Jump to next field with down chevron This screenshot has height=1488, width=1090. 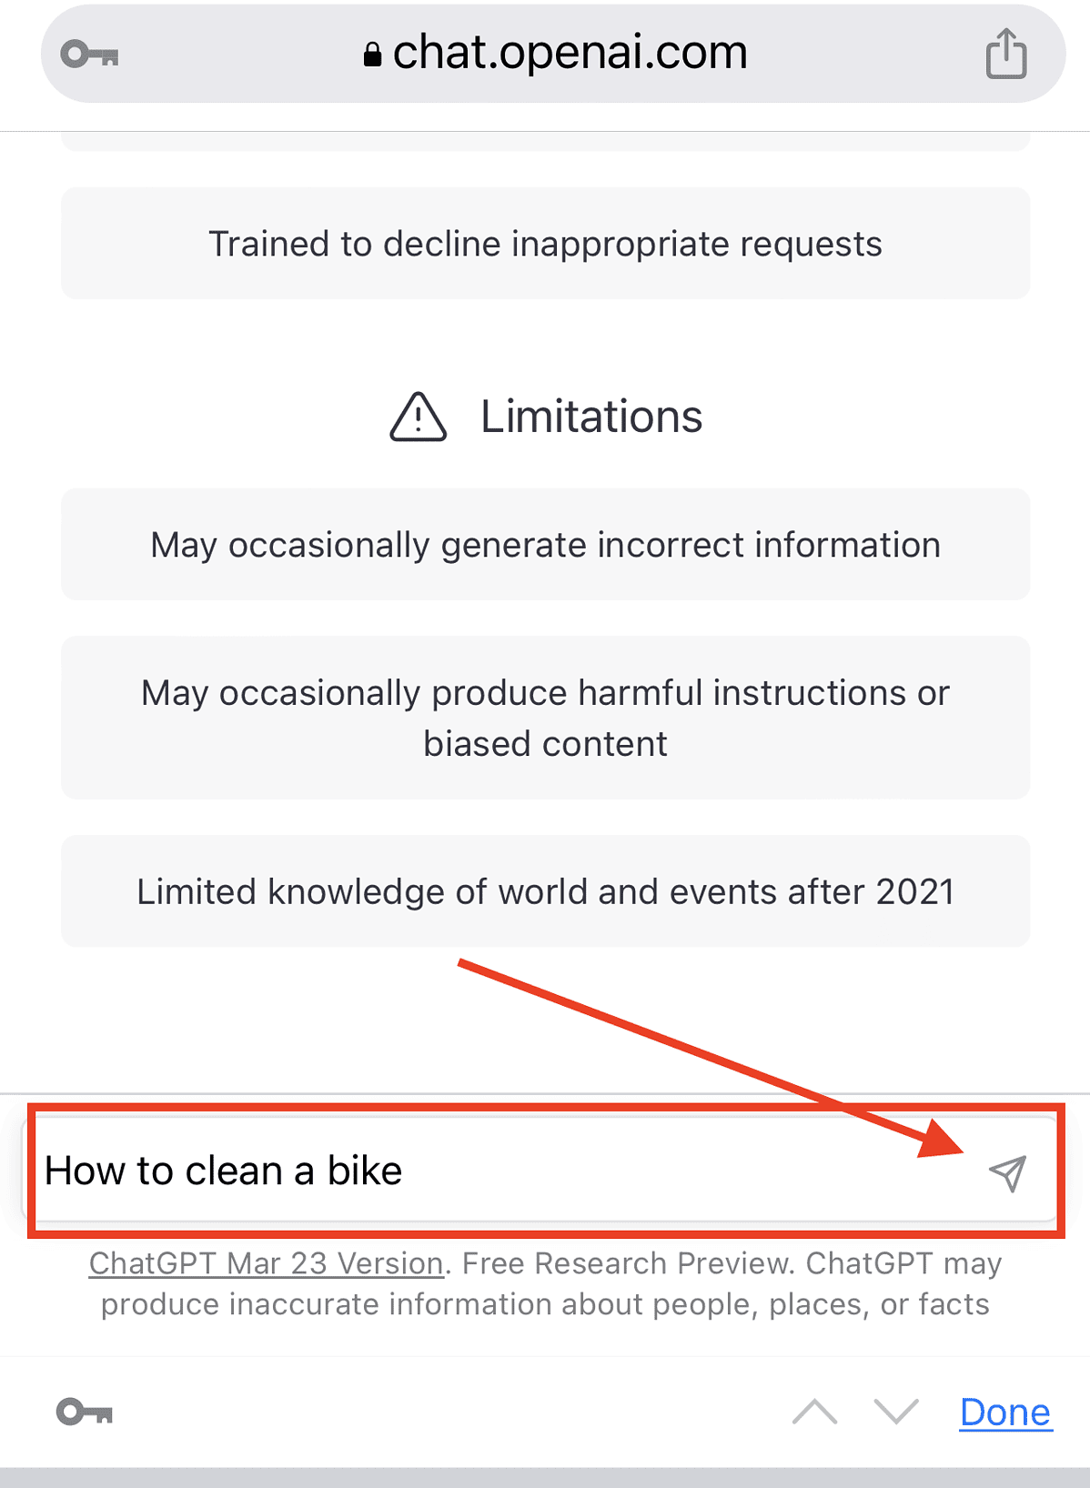click(895, 1412)
